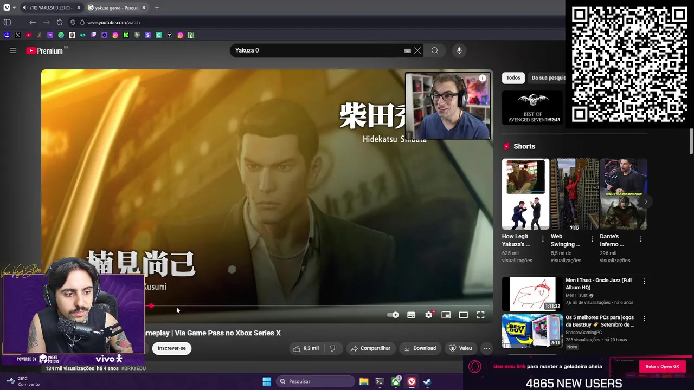The height and width of the screenshot is (390, 694).
Task: Switch to the YAKUZA 0 ZERO browser tab
Action: click(x=52, y=8)
